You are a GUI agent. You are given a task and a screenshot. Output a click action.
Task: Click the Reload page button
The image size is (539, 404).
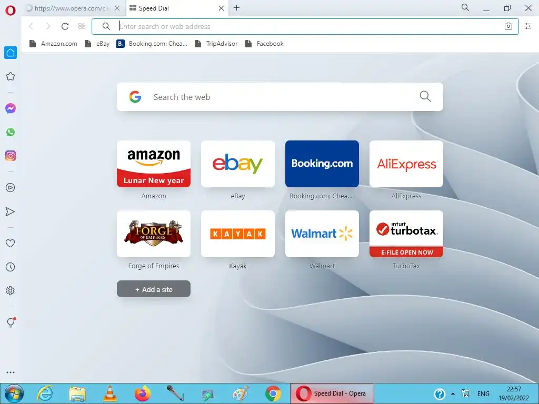(65, 26)
